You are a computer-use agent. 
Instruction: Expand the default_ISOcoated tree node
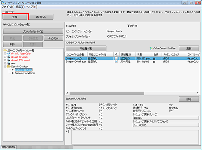(x=5, y=60)
